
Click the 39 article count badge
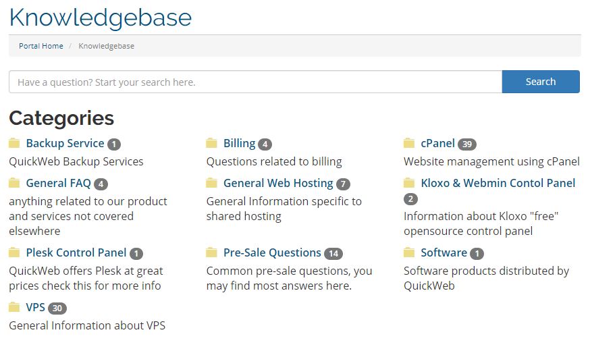pyautogui.click(x=467, y=144)
